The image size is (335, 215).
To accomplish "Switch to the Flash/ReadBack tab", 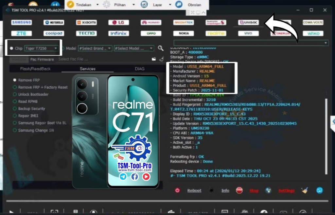I will [35, 69].
